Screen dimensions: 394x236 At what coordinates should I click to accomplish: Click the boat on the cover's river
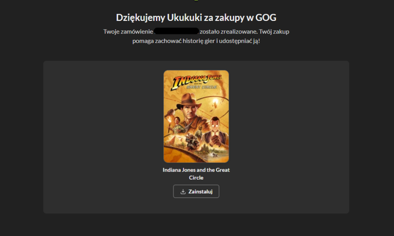point(214,154)
